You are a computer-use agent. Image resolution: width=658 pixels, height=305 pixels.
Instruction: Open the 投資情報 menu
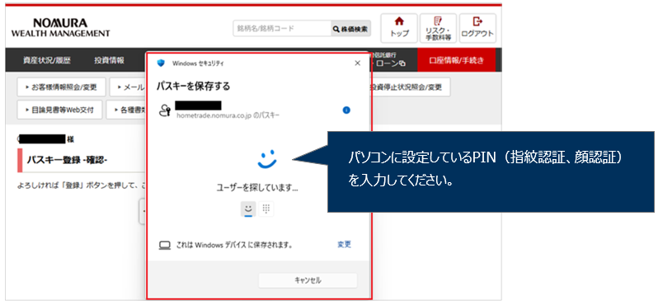pyautogui.click(x=109, y=60)
